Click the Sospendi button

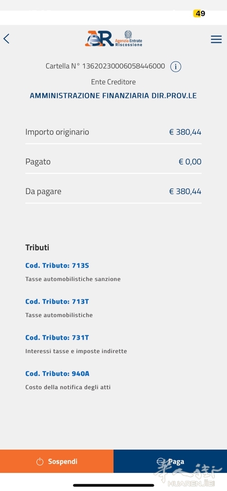point(57,461)
